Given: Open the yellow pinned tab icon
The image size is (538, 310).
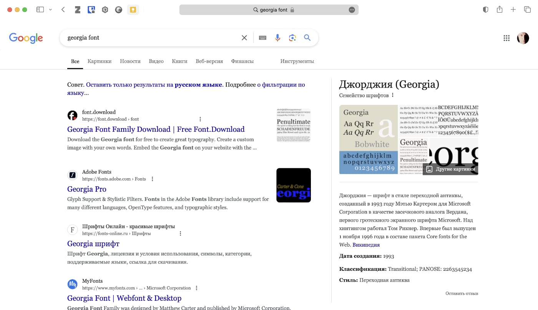Looking at the screenshot, I should pos(133,10).
